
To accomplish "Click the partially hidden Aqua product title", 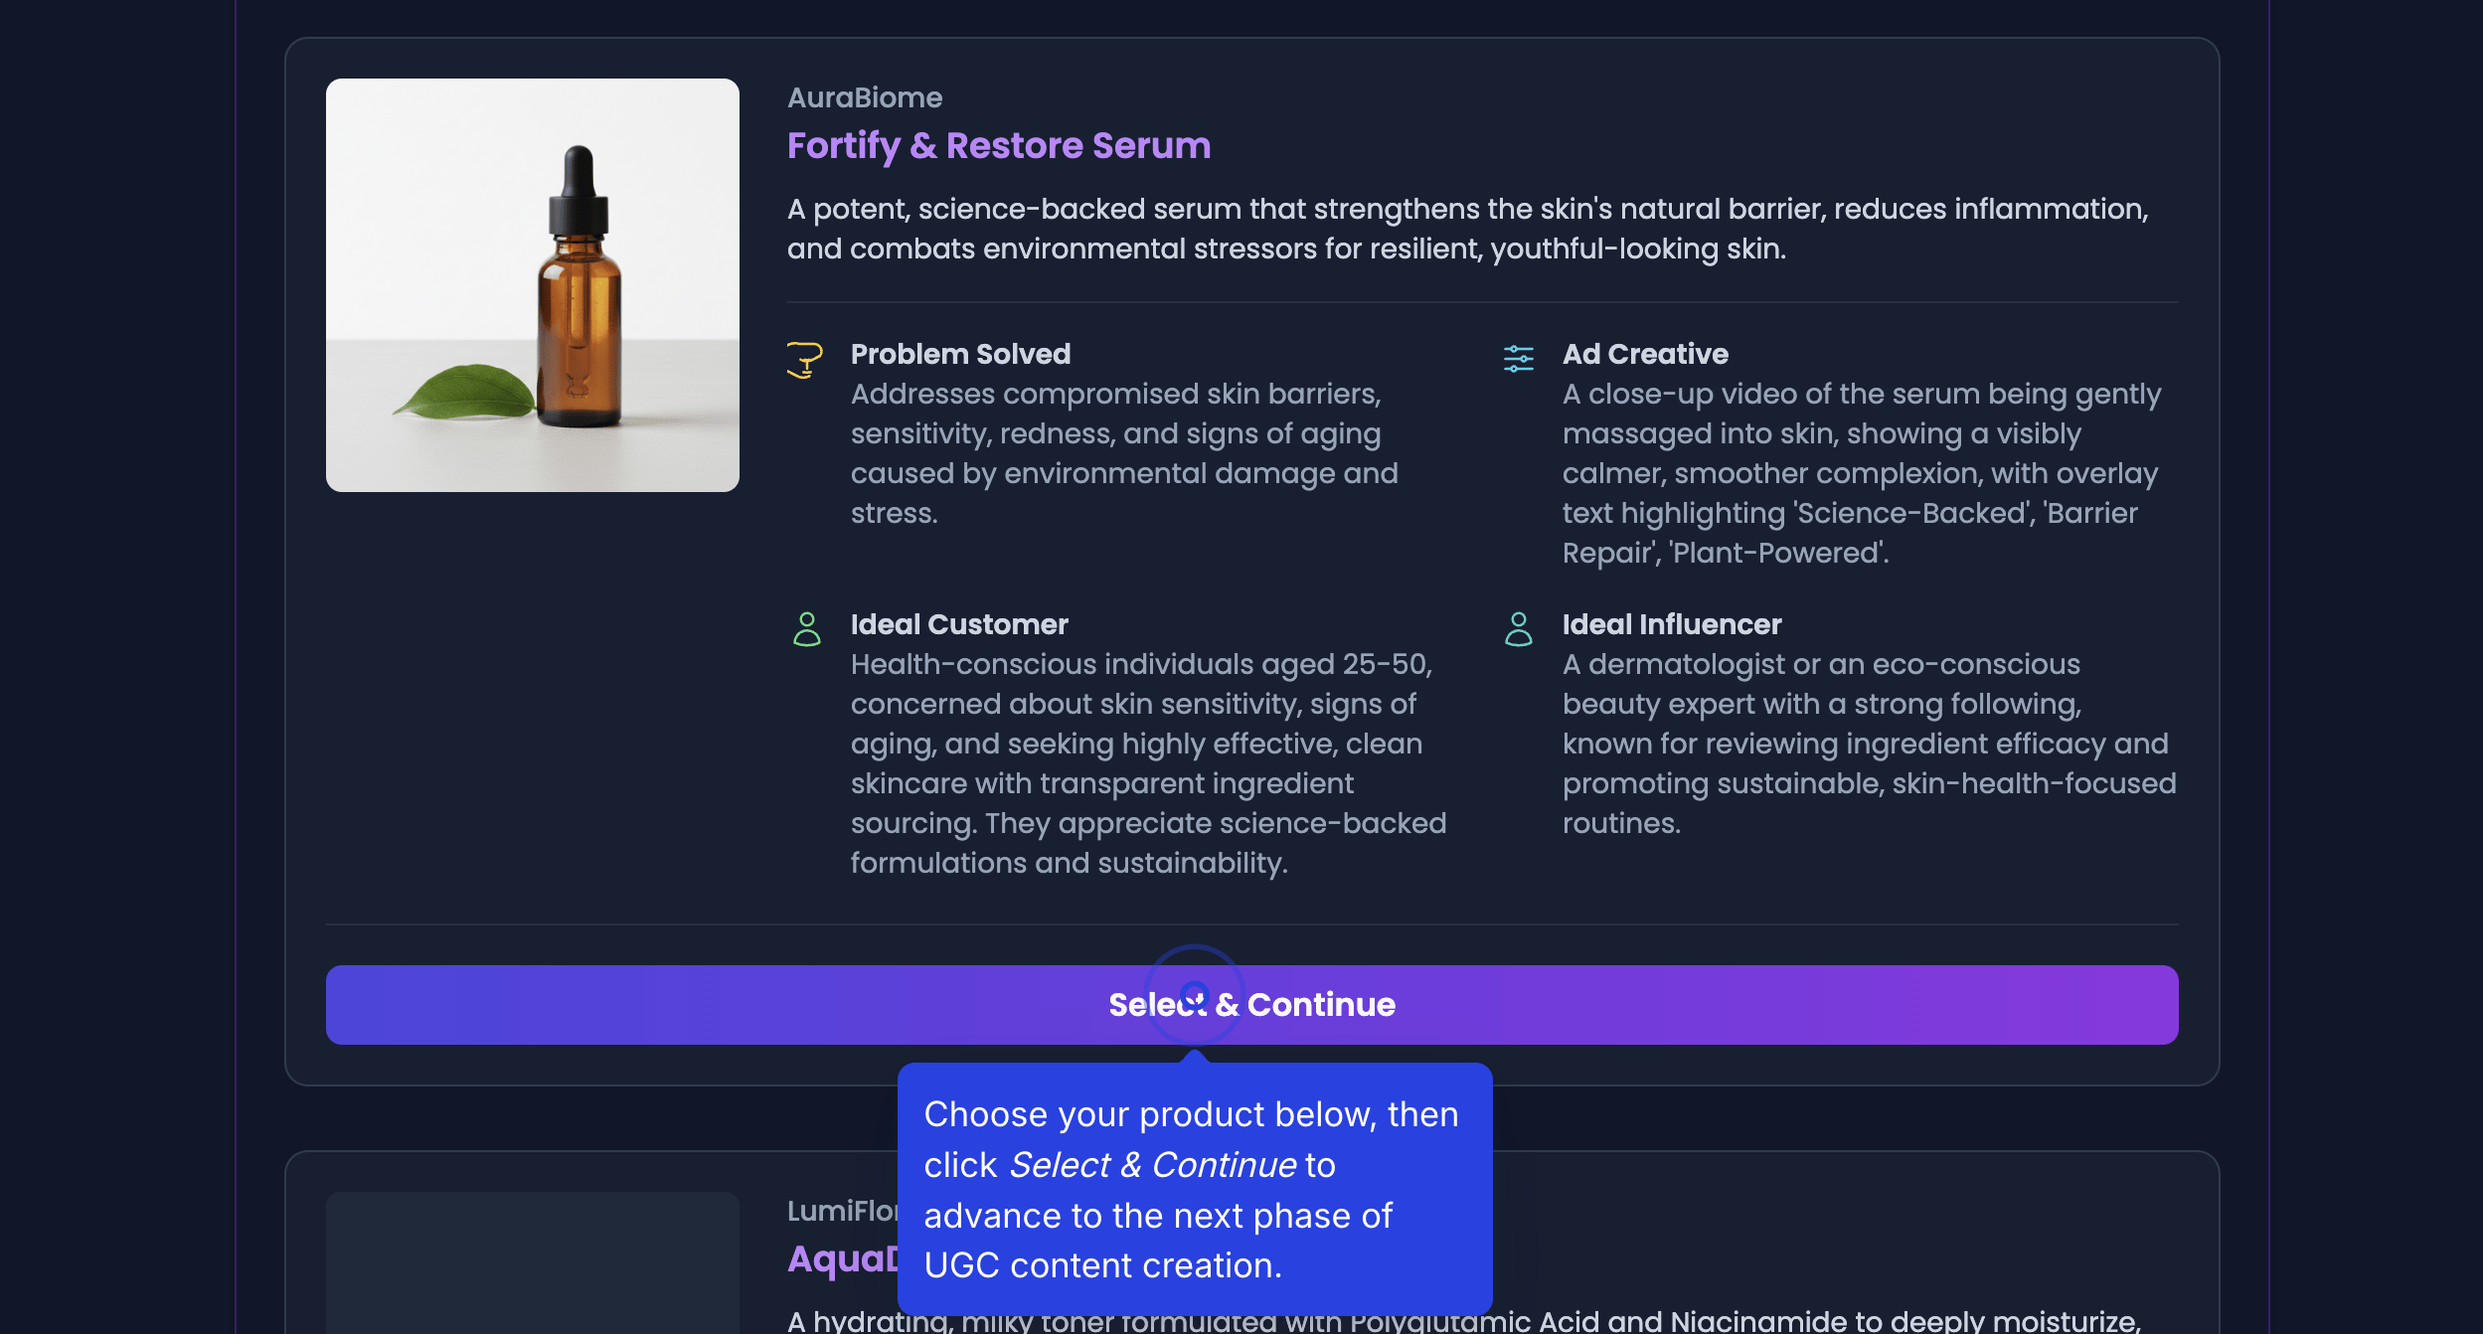I will [x=841, y=1259].
